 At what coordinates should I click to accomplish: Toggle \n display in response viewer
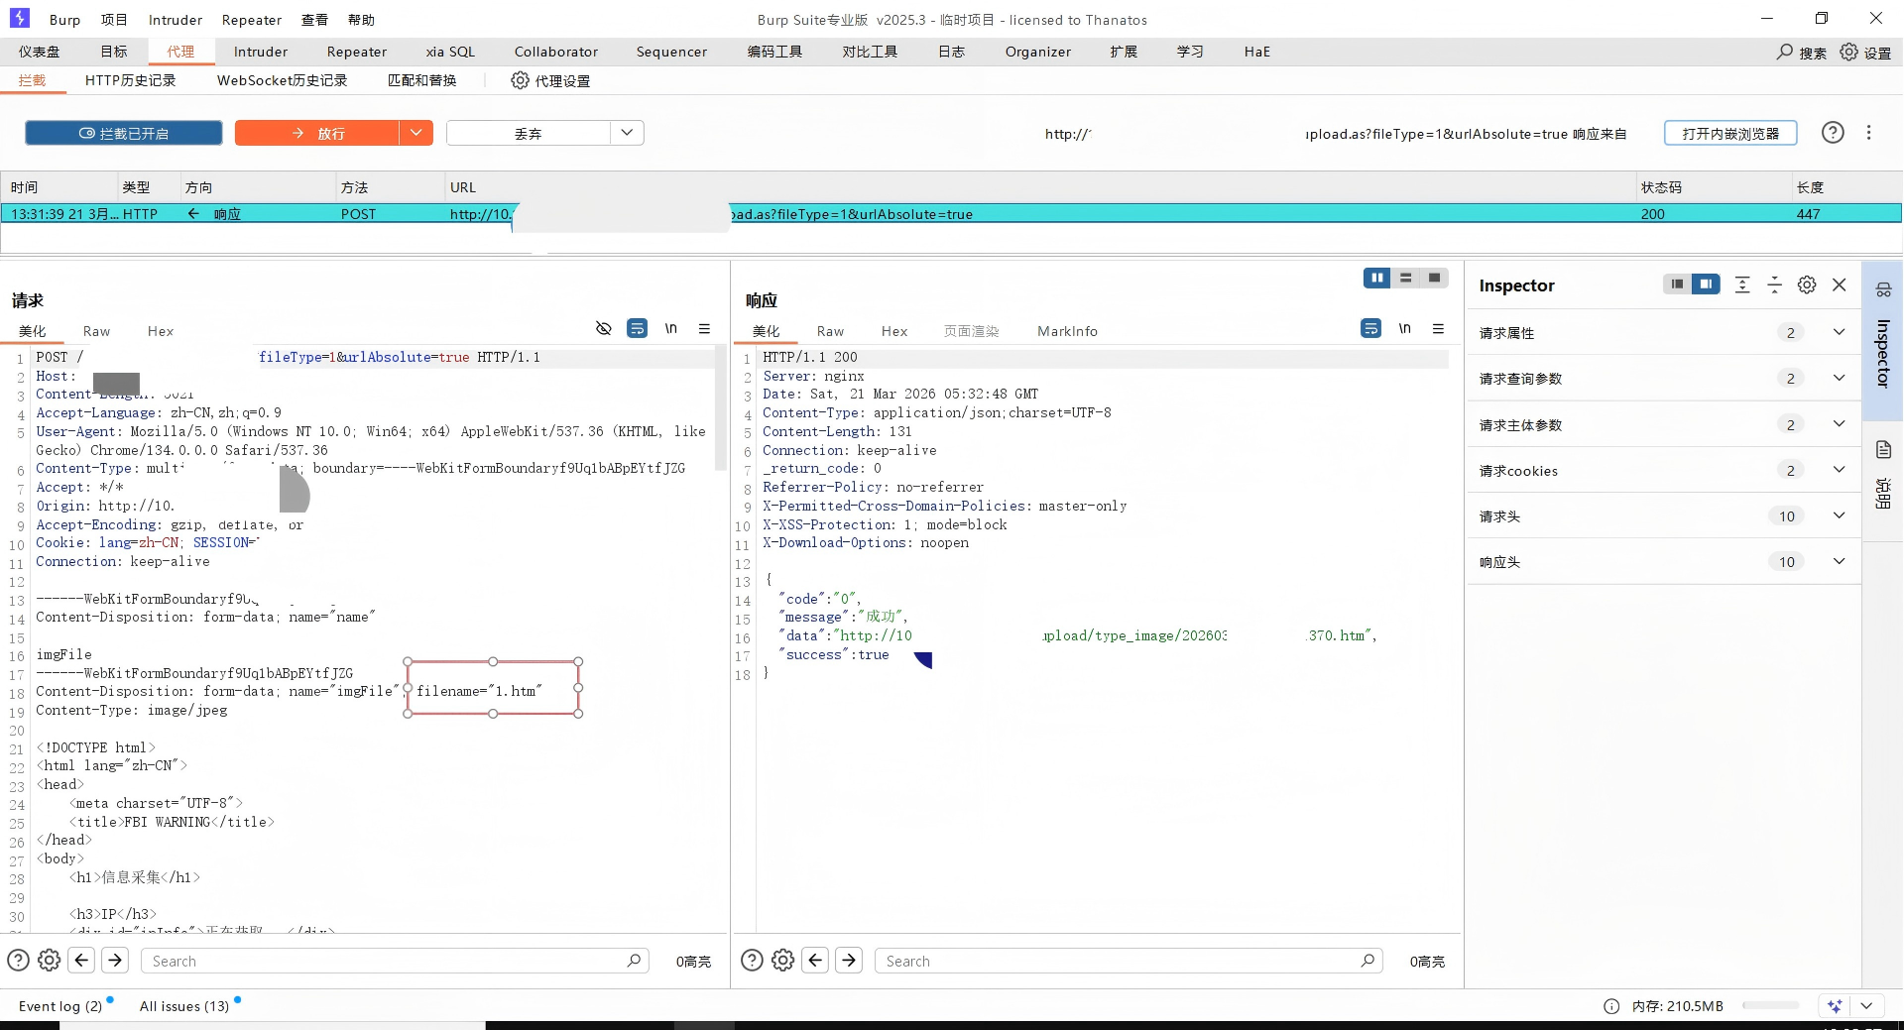point(1405,328)
